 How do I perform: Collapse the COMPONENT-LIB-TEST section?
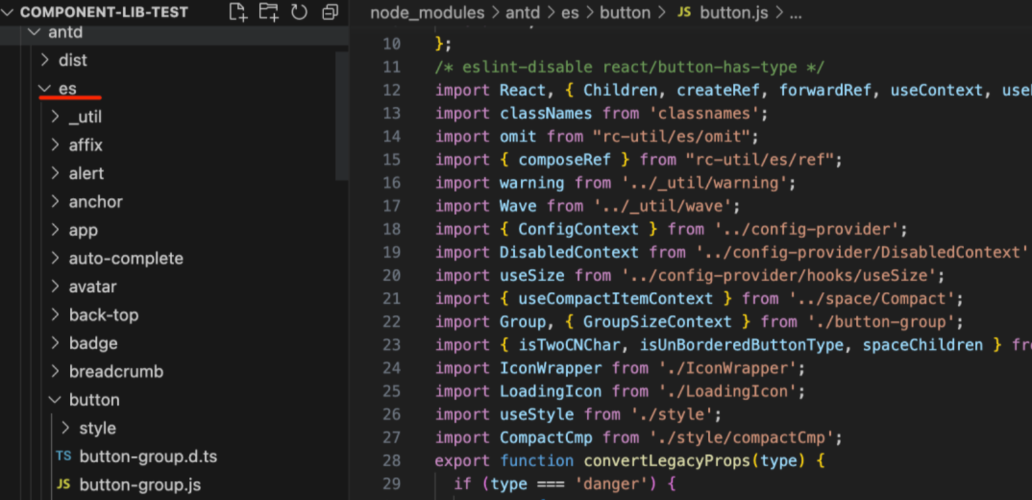[8, 12]
